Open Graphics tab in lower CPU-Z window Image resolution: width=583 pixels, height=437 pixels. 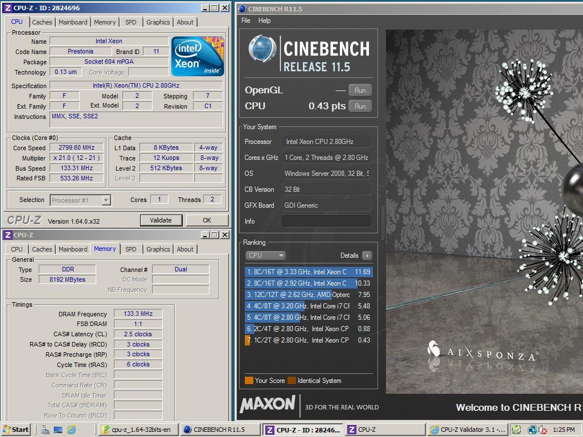click(x=158, y=249)
